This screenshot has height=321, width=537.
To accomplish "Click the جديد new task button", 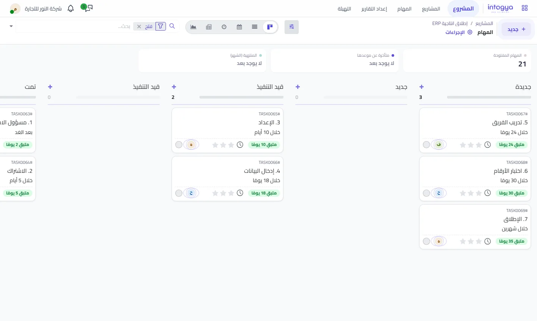I will [x=516, y=29].
